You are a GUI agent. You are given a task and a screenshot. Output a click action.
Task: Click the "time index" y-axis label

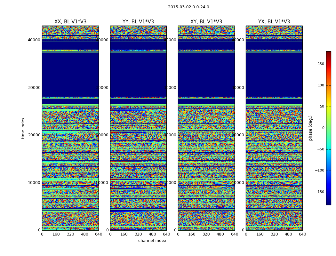(x=23, y=128)
